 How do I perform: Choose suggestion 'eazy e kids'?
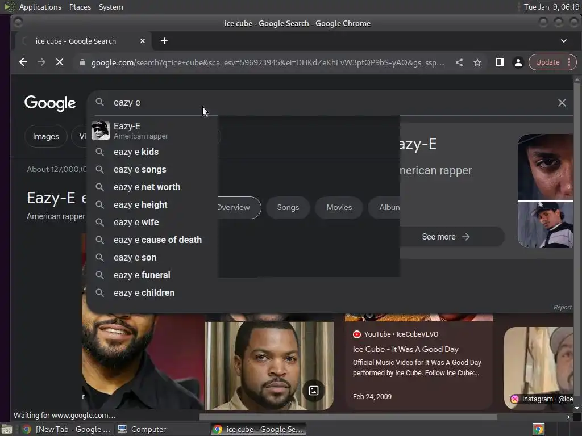(152, 152)
